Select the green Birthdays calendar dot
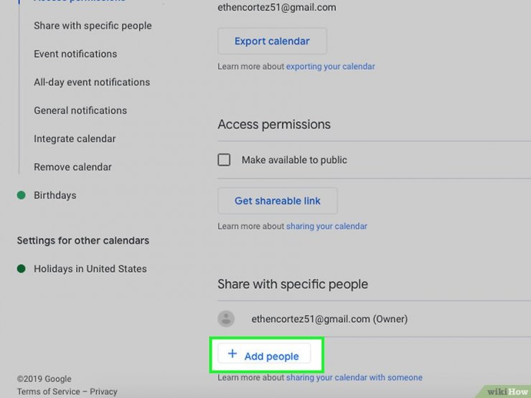531x398 pixels. click(x=22, y=195)
